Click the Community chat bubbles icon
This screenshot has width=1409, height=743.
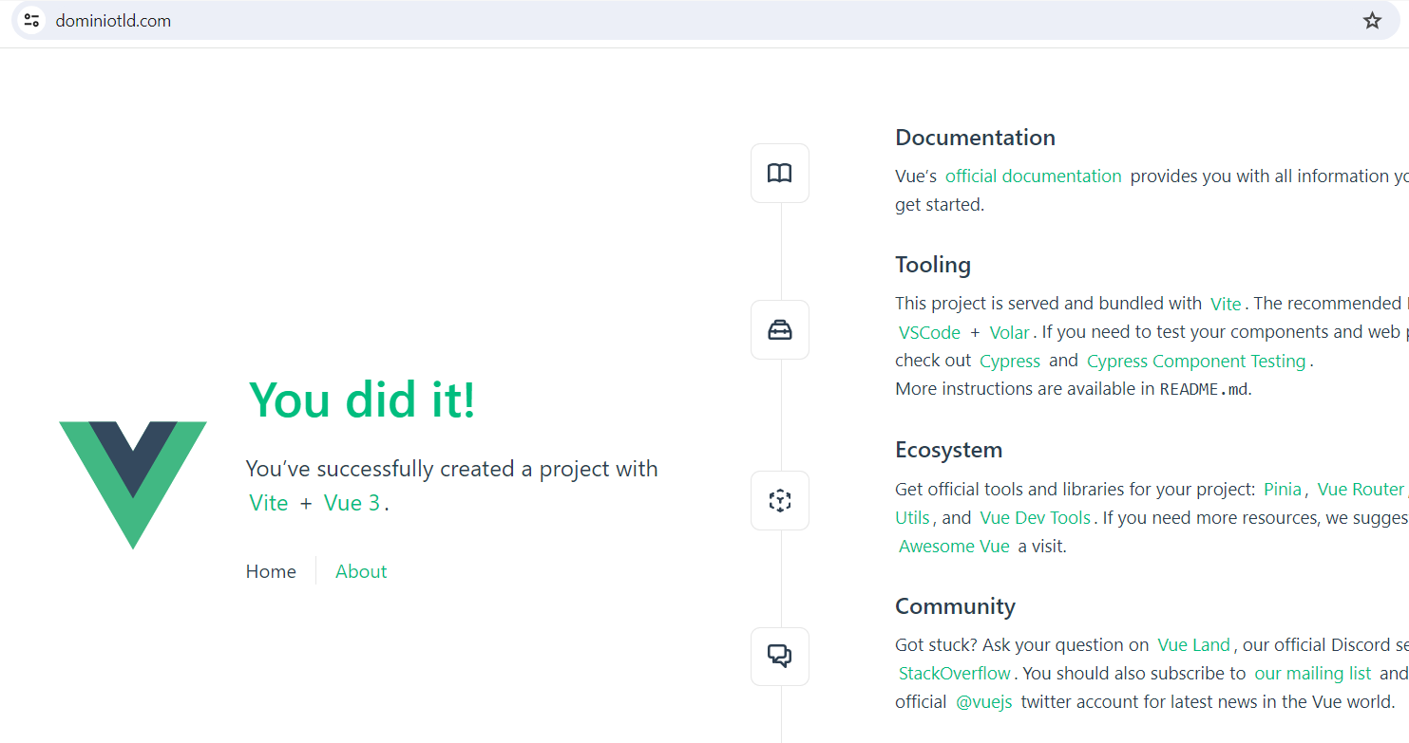pyautogui.click(x=780, y=656)
